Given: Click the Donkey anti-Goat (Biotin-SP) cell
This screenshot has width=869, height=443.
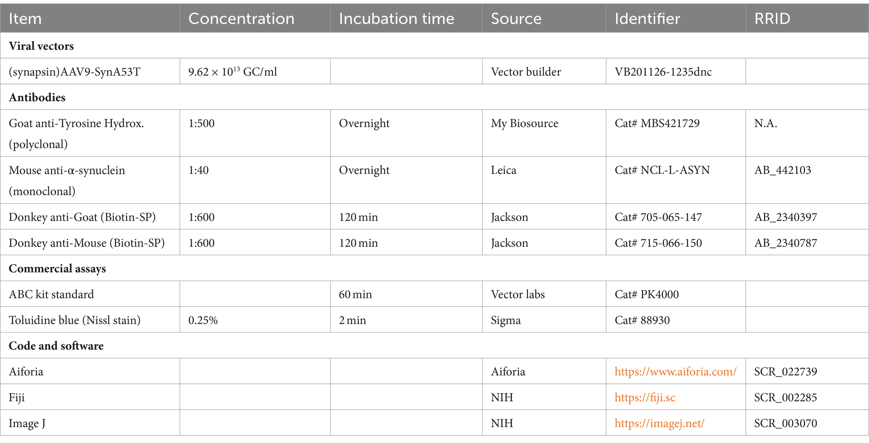Looking at the screenshot, I should click(x=90, y=217).
